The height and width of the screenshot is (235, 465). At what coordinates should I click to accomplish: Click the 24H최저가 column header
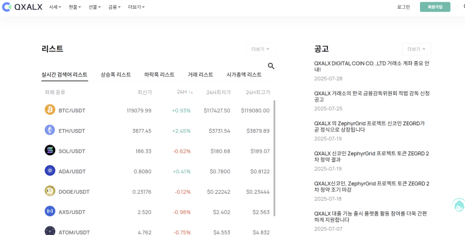coord(218,92)
